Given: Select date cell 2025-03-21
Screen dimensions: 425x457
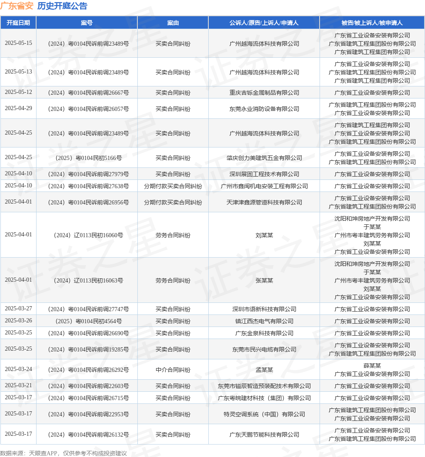Looking at the screenshot, I should (x=18, y=386).
